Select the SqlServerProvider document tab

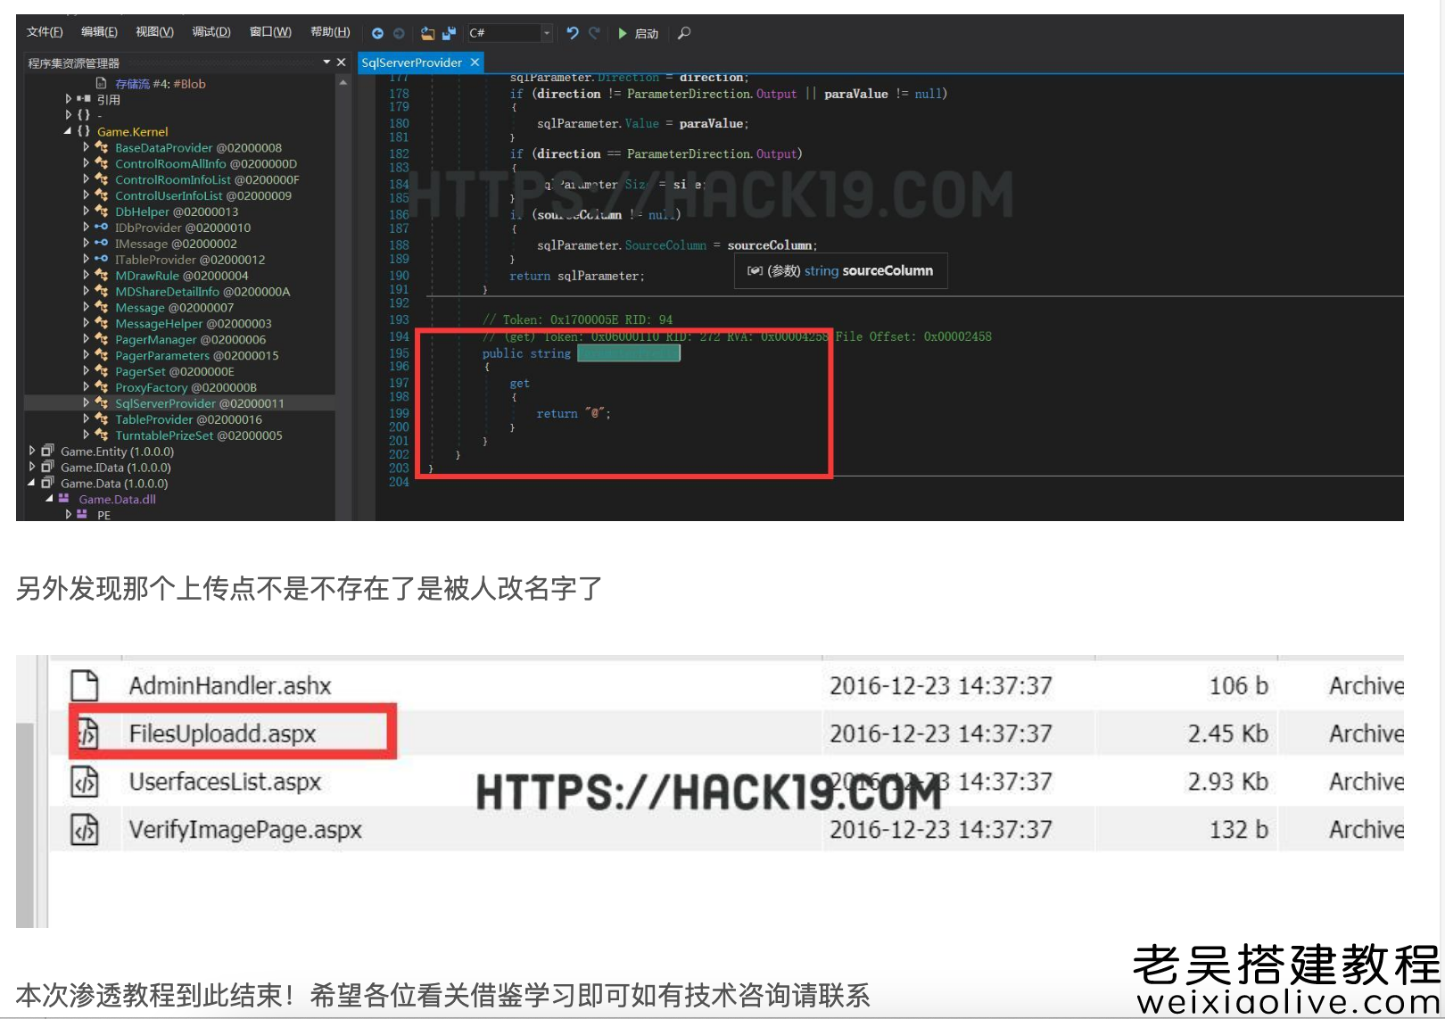point(415,62)
